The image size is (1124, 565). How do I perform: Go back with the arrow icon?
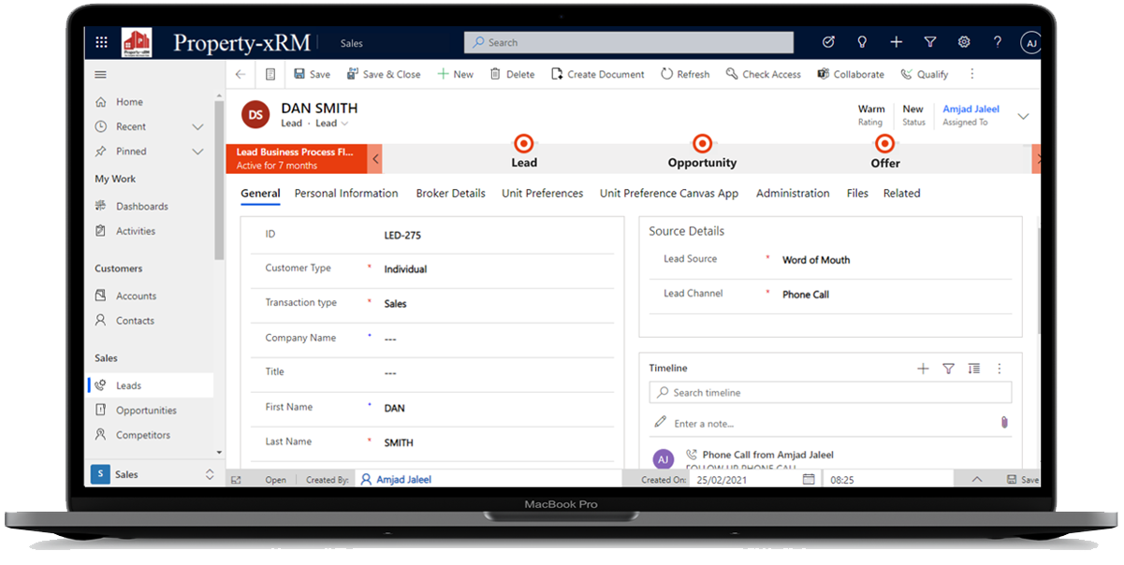pos(241,75)
